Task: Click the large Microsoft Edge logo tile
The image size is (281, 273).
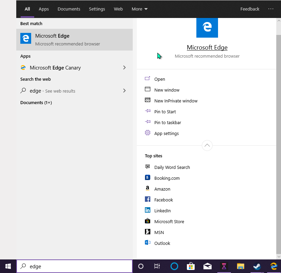Action: click(x=207, y=28)
